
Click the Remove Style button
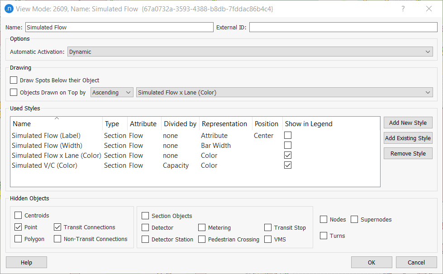407,153
